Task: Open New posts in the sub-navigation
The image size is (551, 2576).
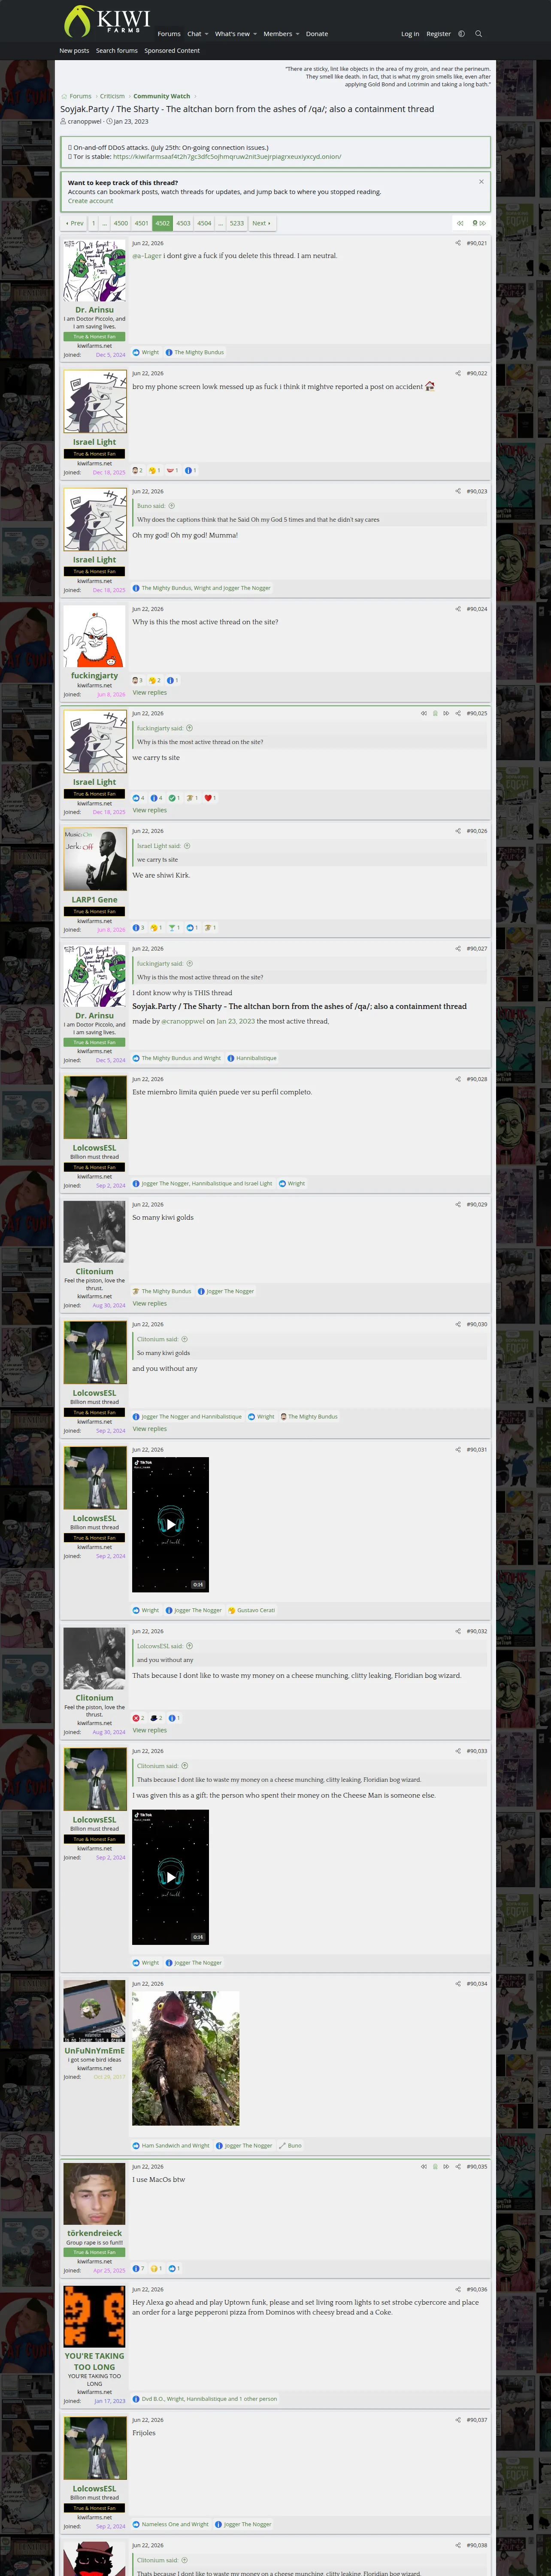Action: (x=74, y=51)
